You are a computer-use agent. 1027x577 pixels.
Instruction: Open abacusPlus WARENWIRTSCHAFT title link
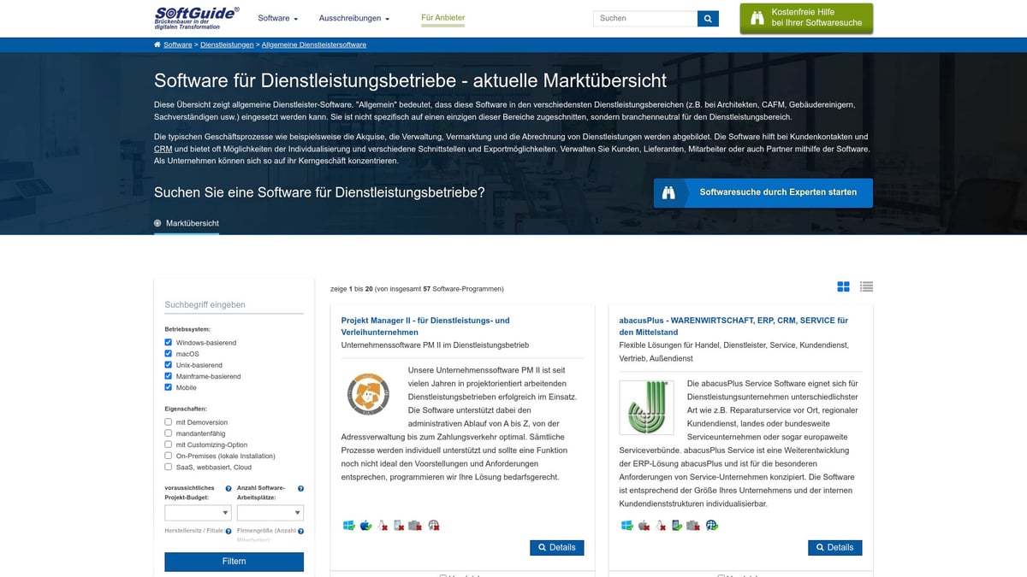pos(734,327)
